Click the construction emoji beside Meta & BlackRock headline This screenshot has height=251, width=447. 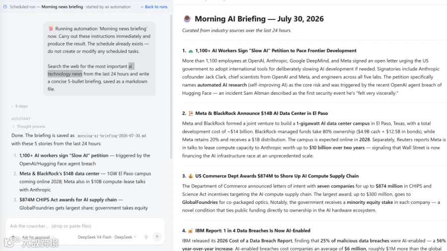click(191, 113)
